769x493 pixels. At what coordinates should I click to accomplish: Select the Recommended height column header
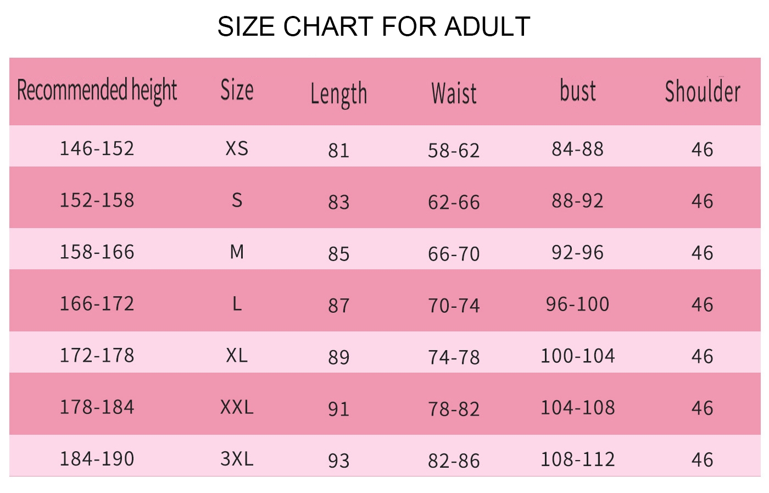click(x=97, y=91)
